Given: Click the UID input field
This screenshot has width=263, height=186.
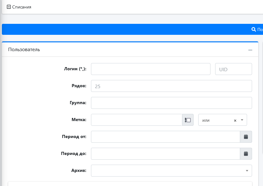Looking at the screenshot, I should 233,69.
